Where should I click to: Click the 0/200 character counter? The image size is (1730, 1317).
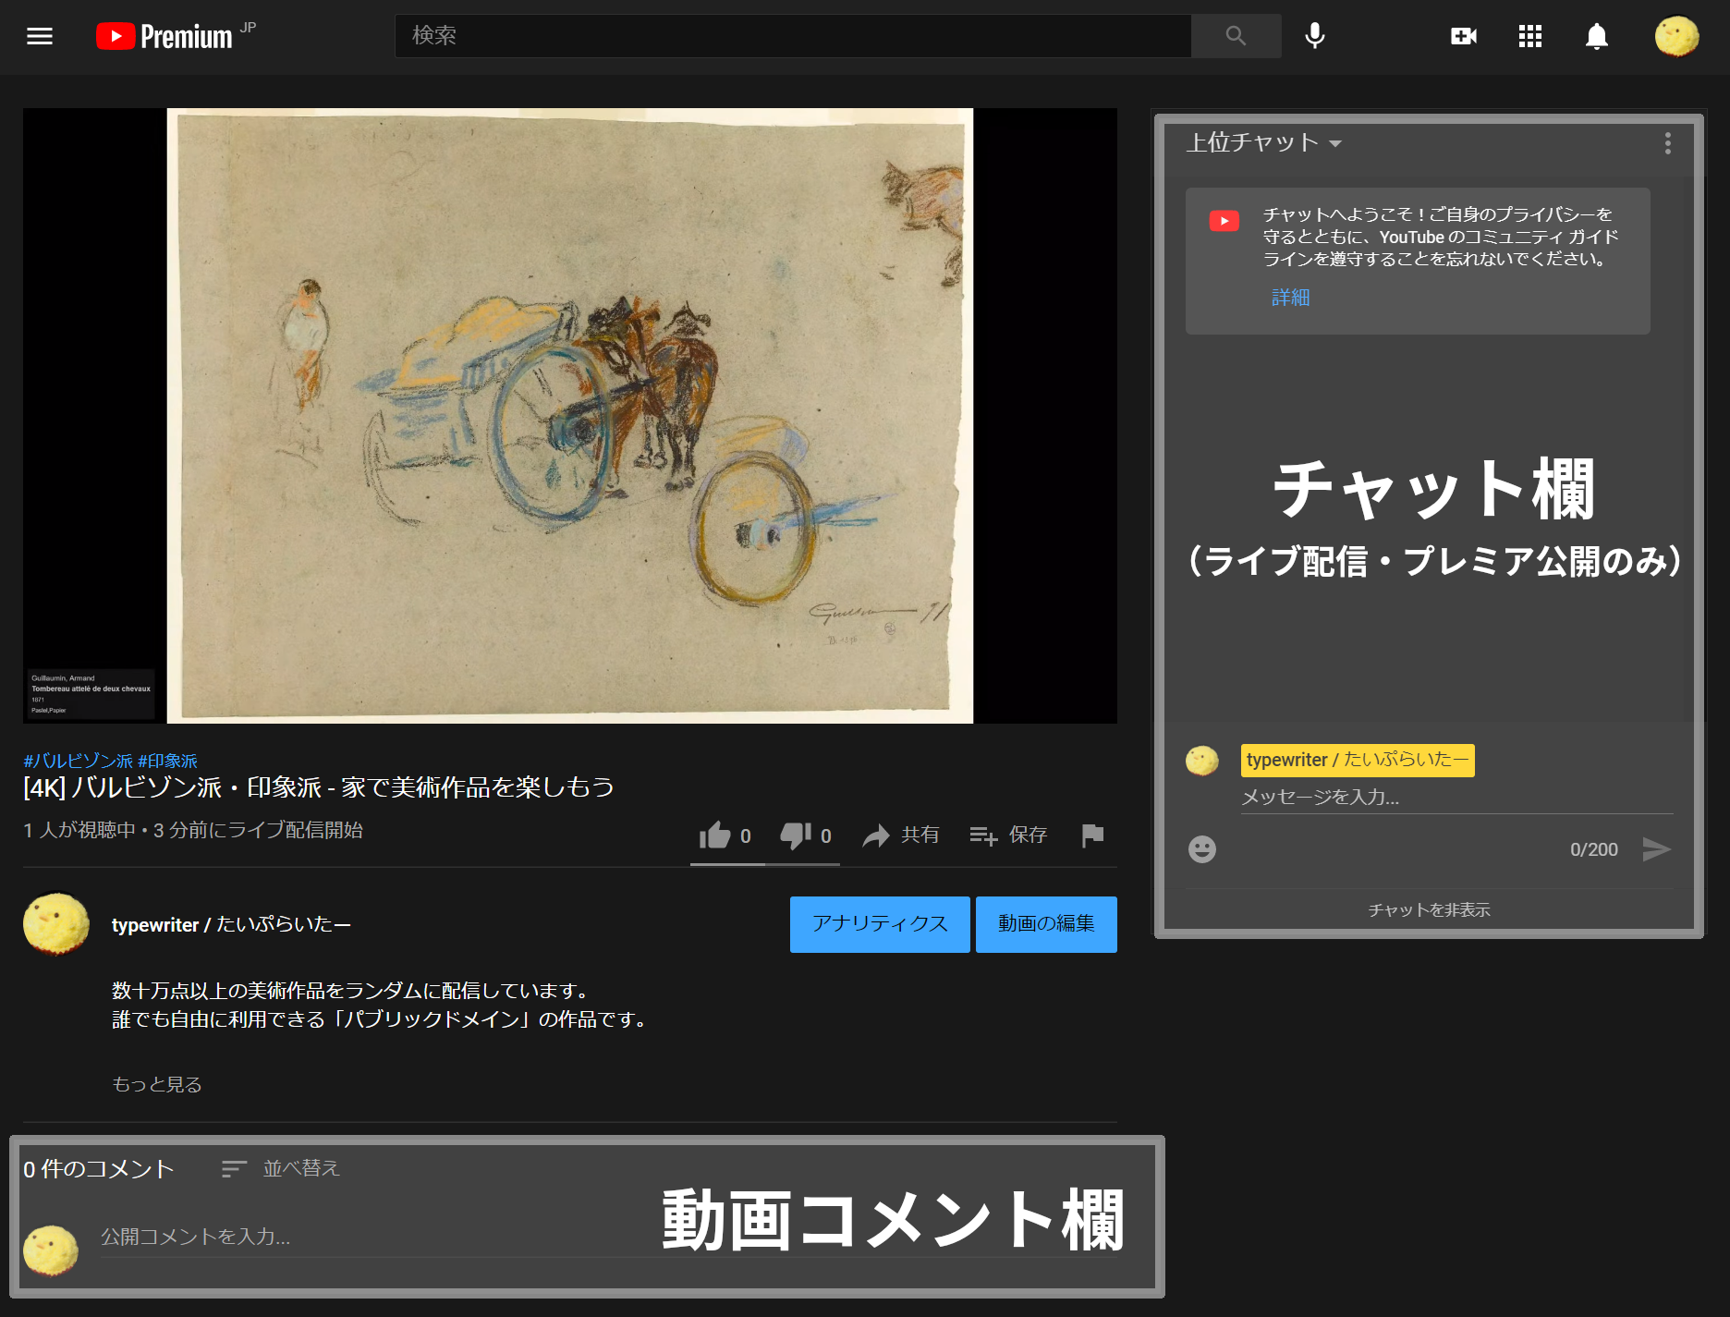point(1594,849)
